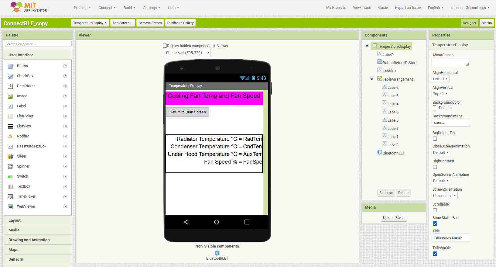Open the TemperatureDisplay screen selector dropdown
The height and width of the screenshot is (267, 496).
90,23
